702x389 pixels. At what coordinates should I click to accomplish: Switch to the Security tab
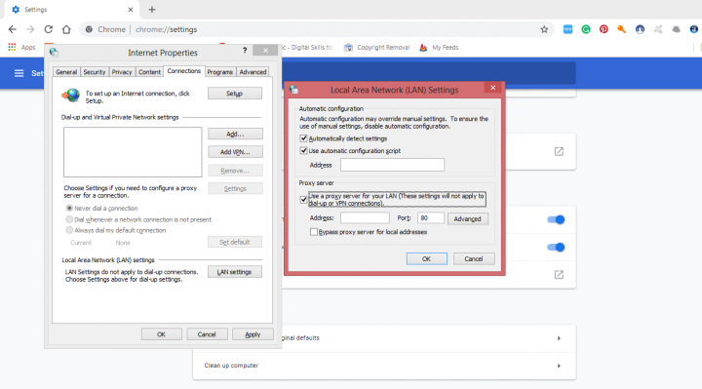[x=94, y=71]
